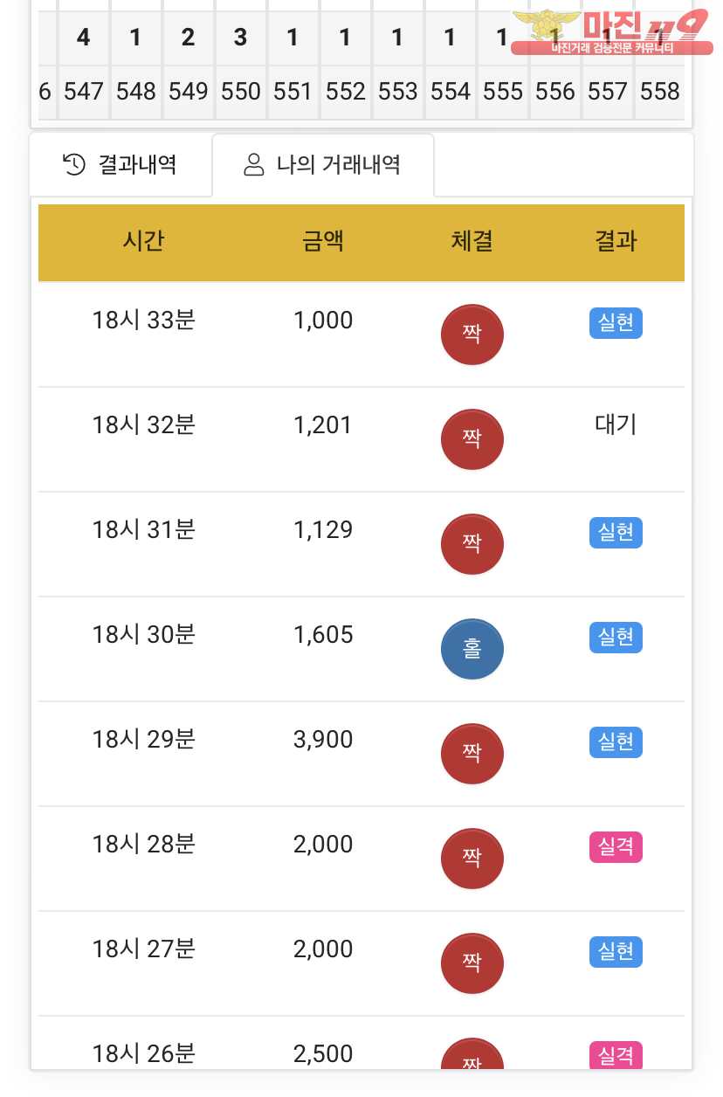Screen dimensions: 723x1097
Task: Click blue 홀 circle at 18시 30분
Action: 472,648
